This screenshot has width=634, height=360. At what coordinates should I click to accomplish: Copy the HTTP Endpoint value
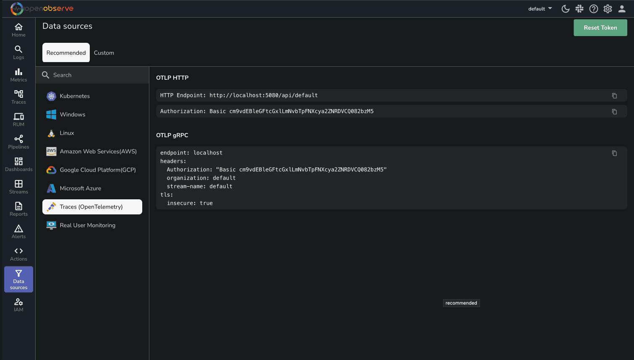(614, 96)
